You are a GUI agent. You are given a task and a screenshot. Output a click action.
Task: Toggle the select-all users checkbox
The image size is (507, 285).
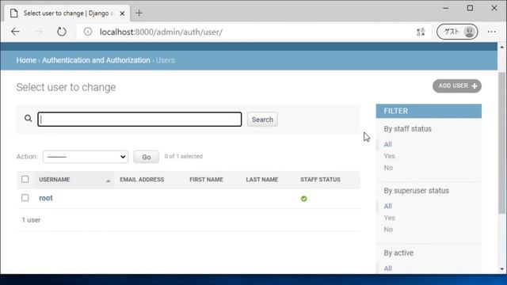tap(25, 180)
